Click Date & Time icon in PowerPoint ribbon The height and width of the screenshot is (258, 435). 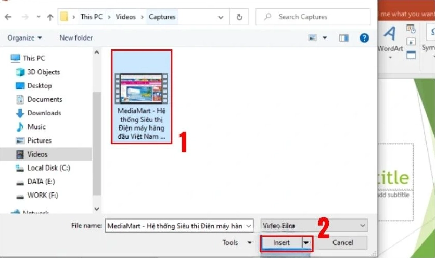(x=411, y=29)
